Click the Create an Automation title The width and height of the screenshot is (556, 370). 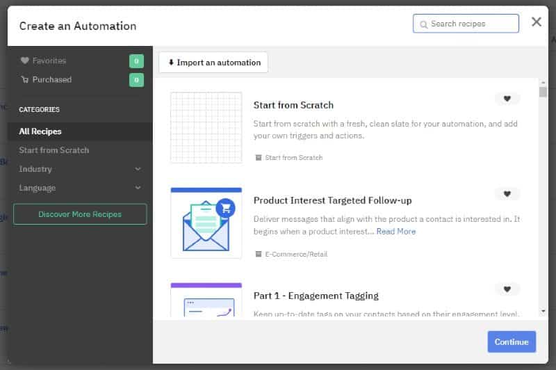tap(78, 26)
